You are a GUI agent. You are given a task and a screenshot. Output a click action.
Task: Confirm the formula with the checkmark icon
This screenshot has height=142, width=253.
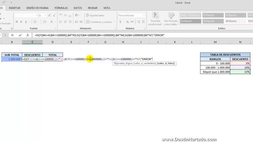[x=20, y=35]
